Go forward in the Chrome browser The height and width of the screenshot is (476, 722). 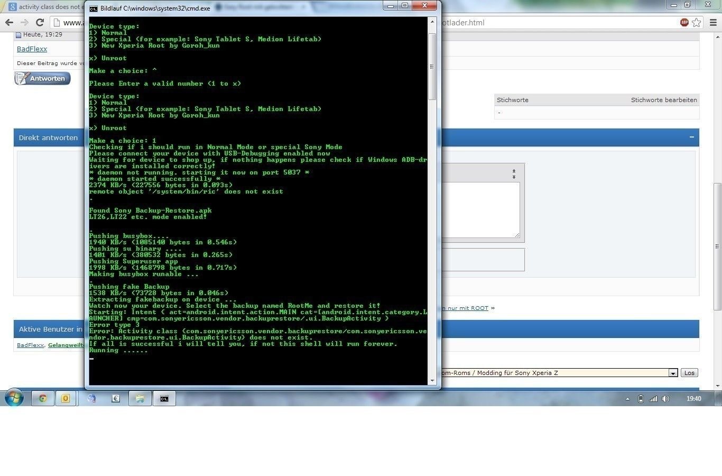click(24, 22)
